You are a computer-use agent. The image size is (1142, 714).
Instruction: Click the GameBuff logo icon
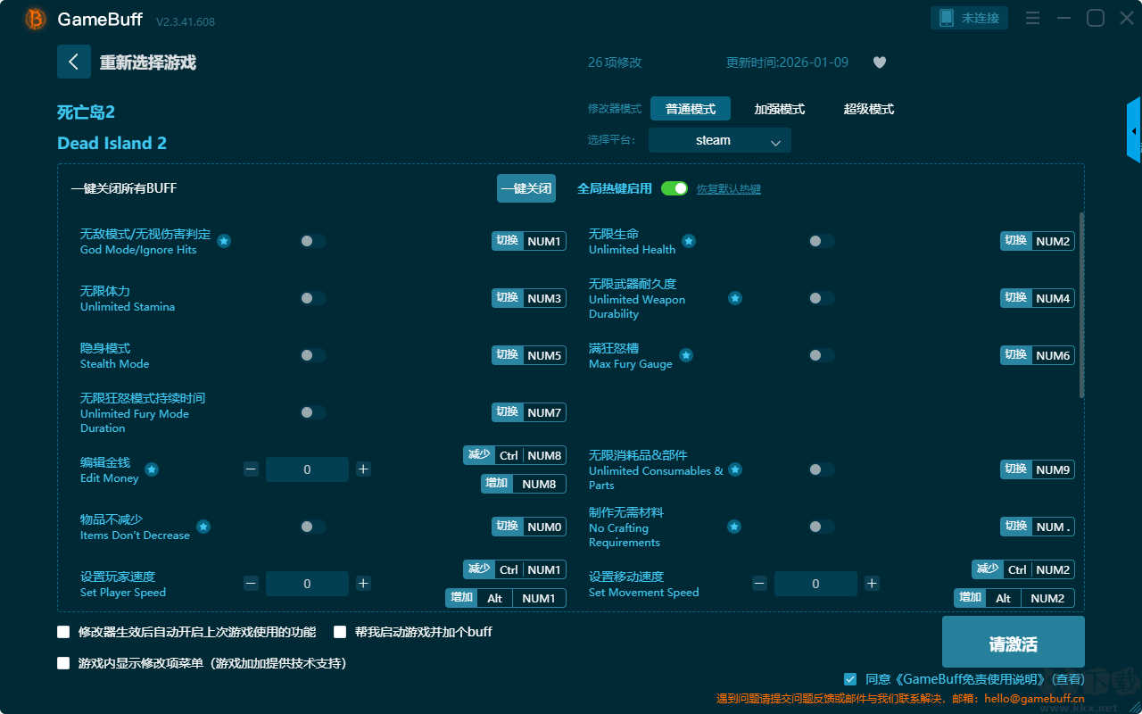pyautogui.click(x=36, y=19)
